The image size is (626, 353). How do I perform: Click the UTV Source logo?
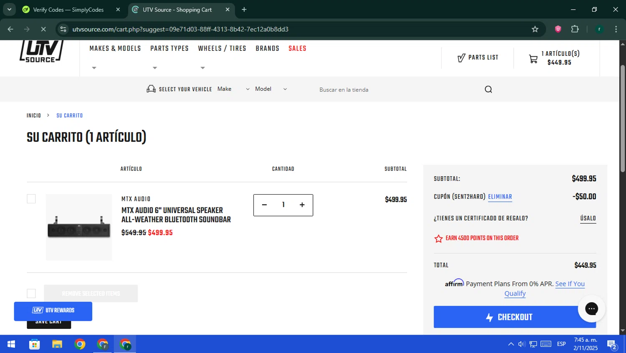[x=41, y=51]
